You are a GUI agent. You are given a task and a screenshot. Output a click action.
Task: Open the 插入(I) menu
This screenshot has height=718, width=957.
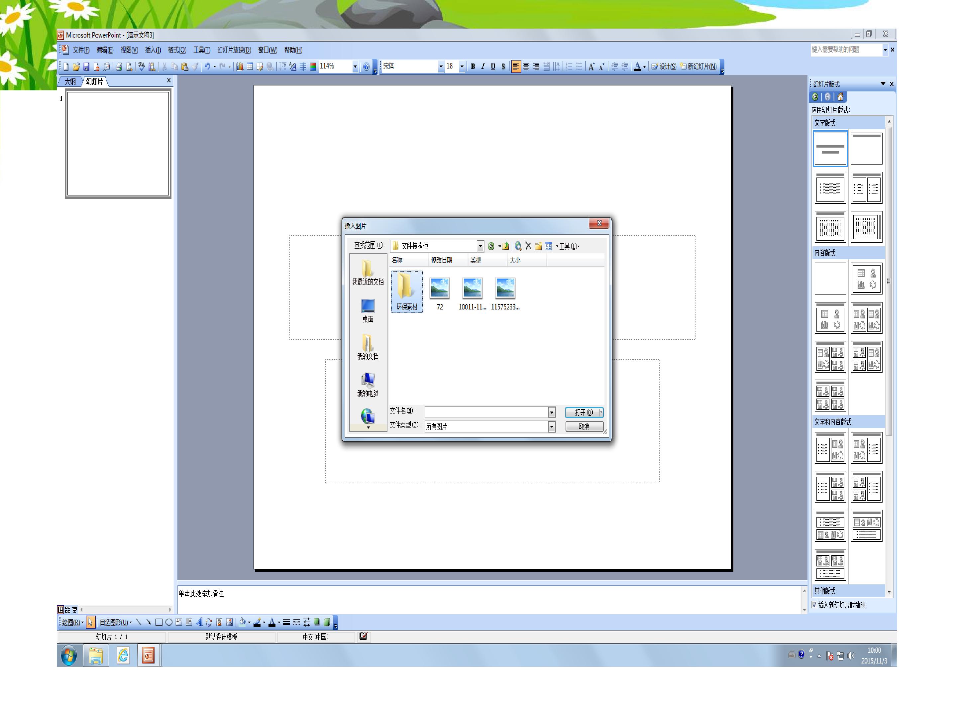click(x=153, y=50)
